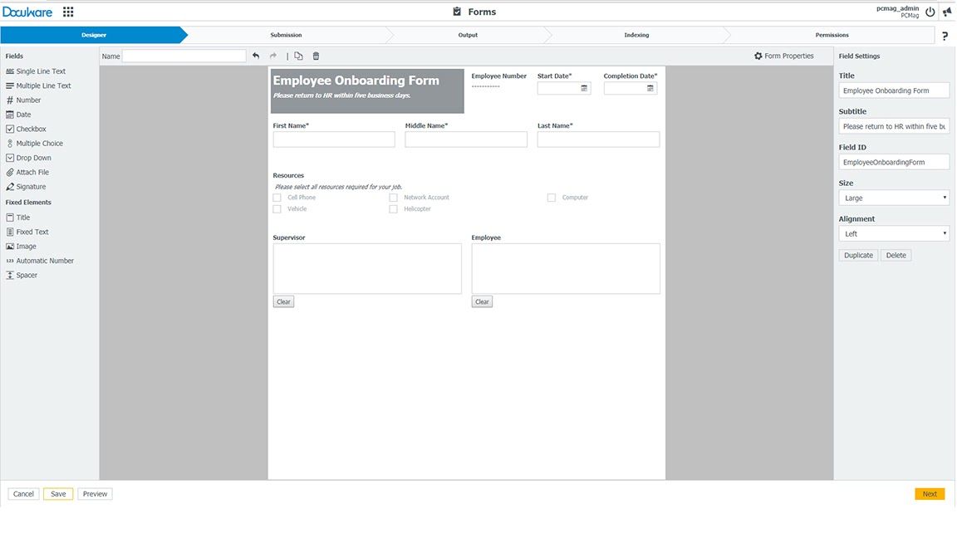Image resolution: width=957 pixels, height=538 pixels.
Task: Add a Checkbox field
Action: coord(26,130)
